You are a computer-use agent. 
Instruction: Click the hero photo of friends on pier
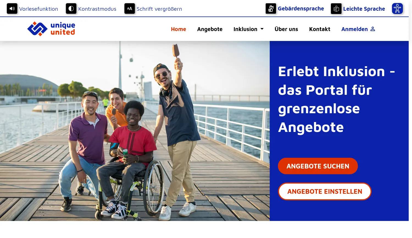(135, 131)
